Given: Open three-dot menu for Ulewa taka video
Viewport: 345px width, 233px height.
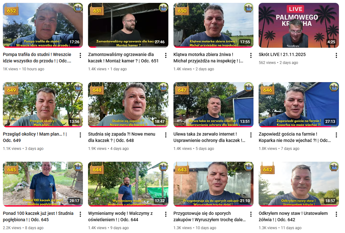Looking at the screenshot, I should tap(251, 135).
